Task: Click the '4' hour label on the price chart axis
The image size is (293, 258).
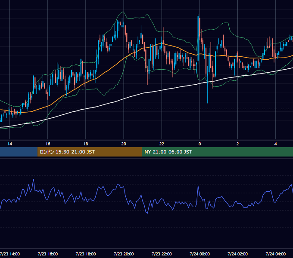Action: 276,144
